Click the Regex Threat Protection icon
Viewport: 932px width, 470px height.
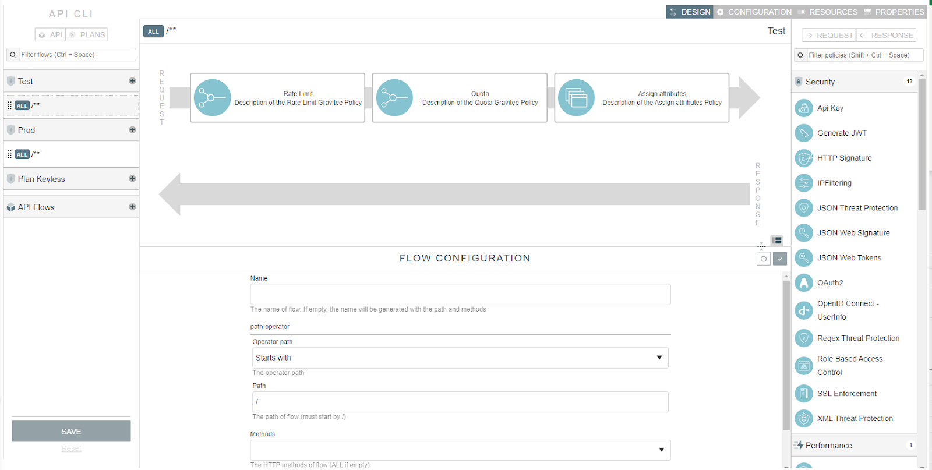[804, 338]
